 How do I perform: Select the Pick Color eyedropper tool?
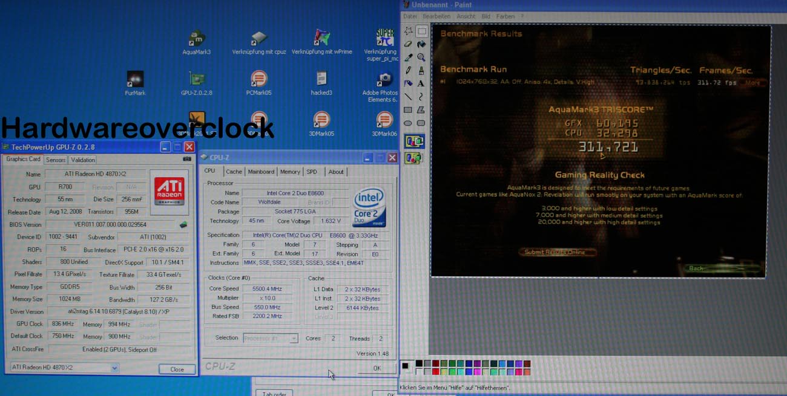click(x=408, y=57)
